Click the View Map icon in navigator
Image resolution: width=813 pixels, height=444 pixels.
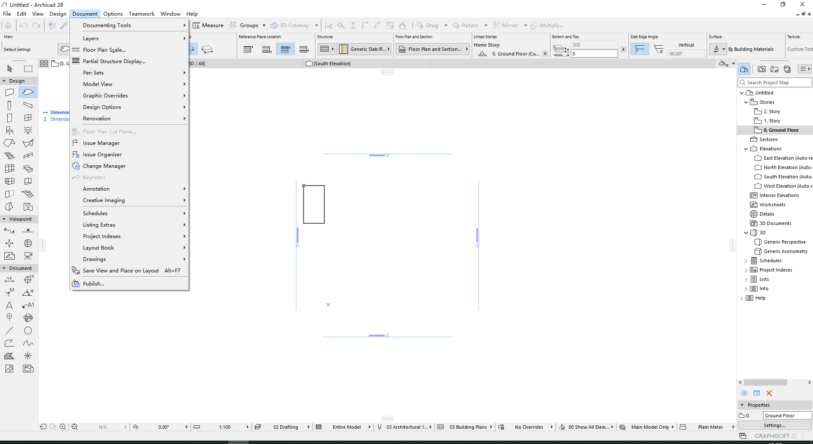[x=762, y=69]
